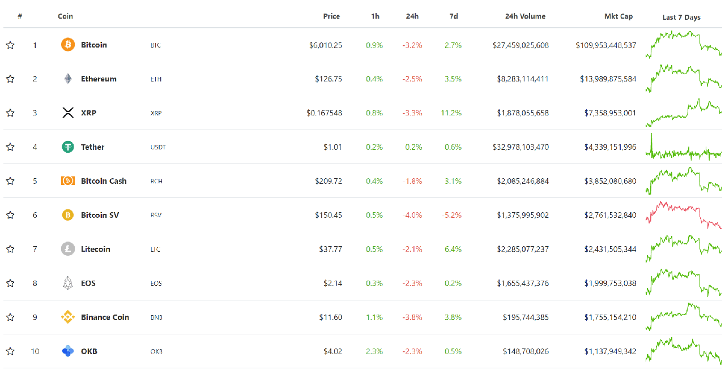The width and height of the screenshot is (725, 370).
Task: Click the Litecoin logo icon
Action: 68,249
